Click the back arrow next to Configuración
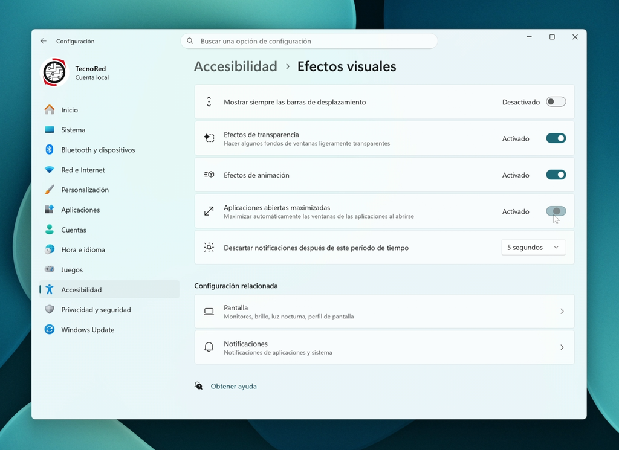Image resolution: width=619 pixels, height=450 pixels. [x=44, y=41]
